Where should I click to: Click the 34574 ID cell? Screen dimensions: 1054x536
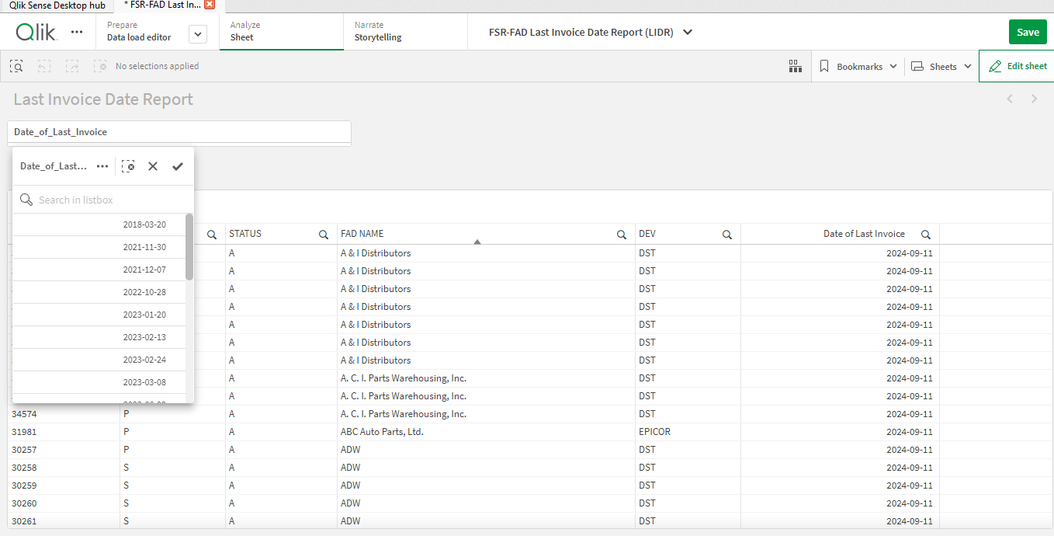[x=64, y=414]
